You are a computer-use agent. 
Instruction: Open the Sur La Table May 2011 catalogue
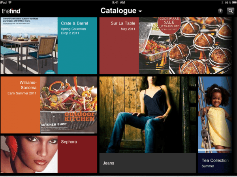click(x=119, y=46)
